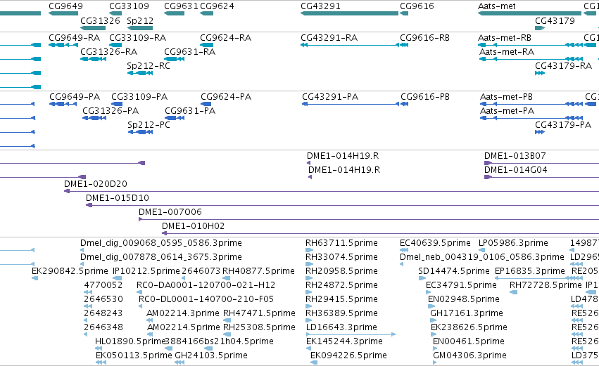Screen dimensions: 599x366
Task: Click the CG43179 gene label
Action: [555, 20]
